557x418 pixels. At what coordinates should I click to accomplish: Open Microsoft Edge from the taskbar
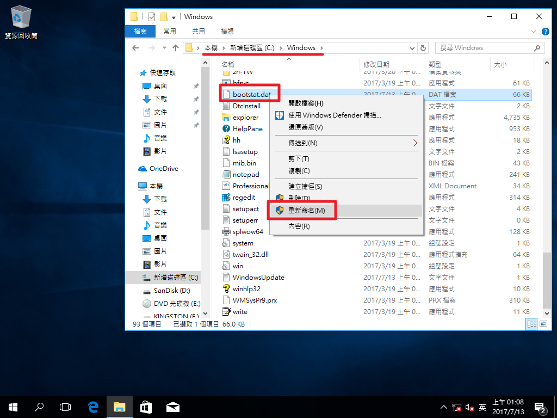pyautogui.click(x=93, y=407)
